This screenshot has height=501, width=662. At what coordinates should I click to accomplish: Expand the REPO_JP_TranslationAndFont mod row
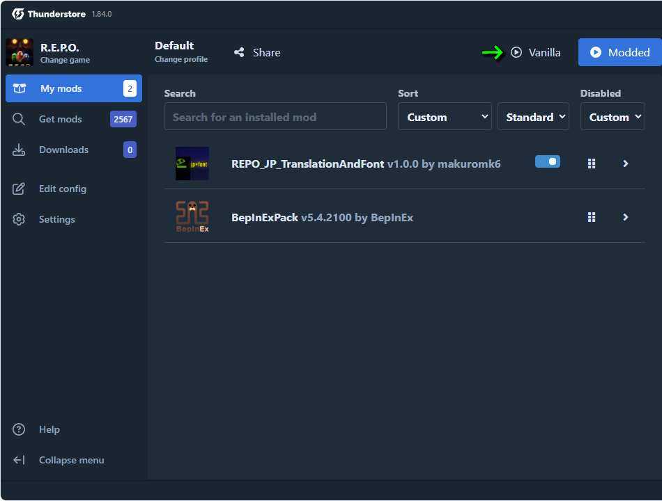point(626,164)
